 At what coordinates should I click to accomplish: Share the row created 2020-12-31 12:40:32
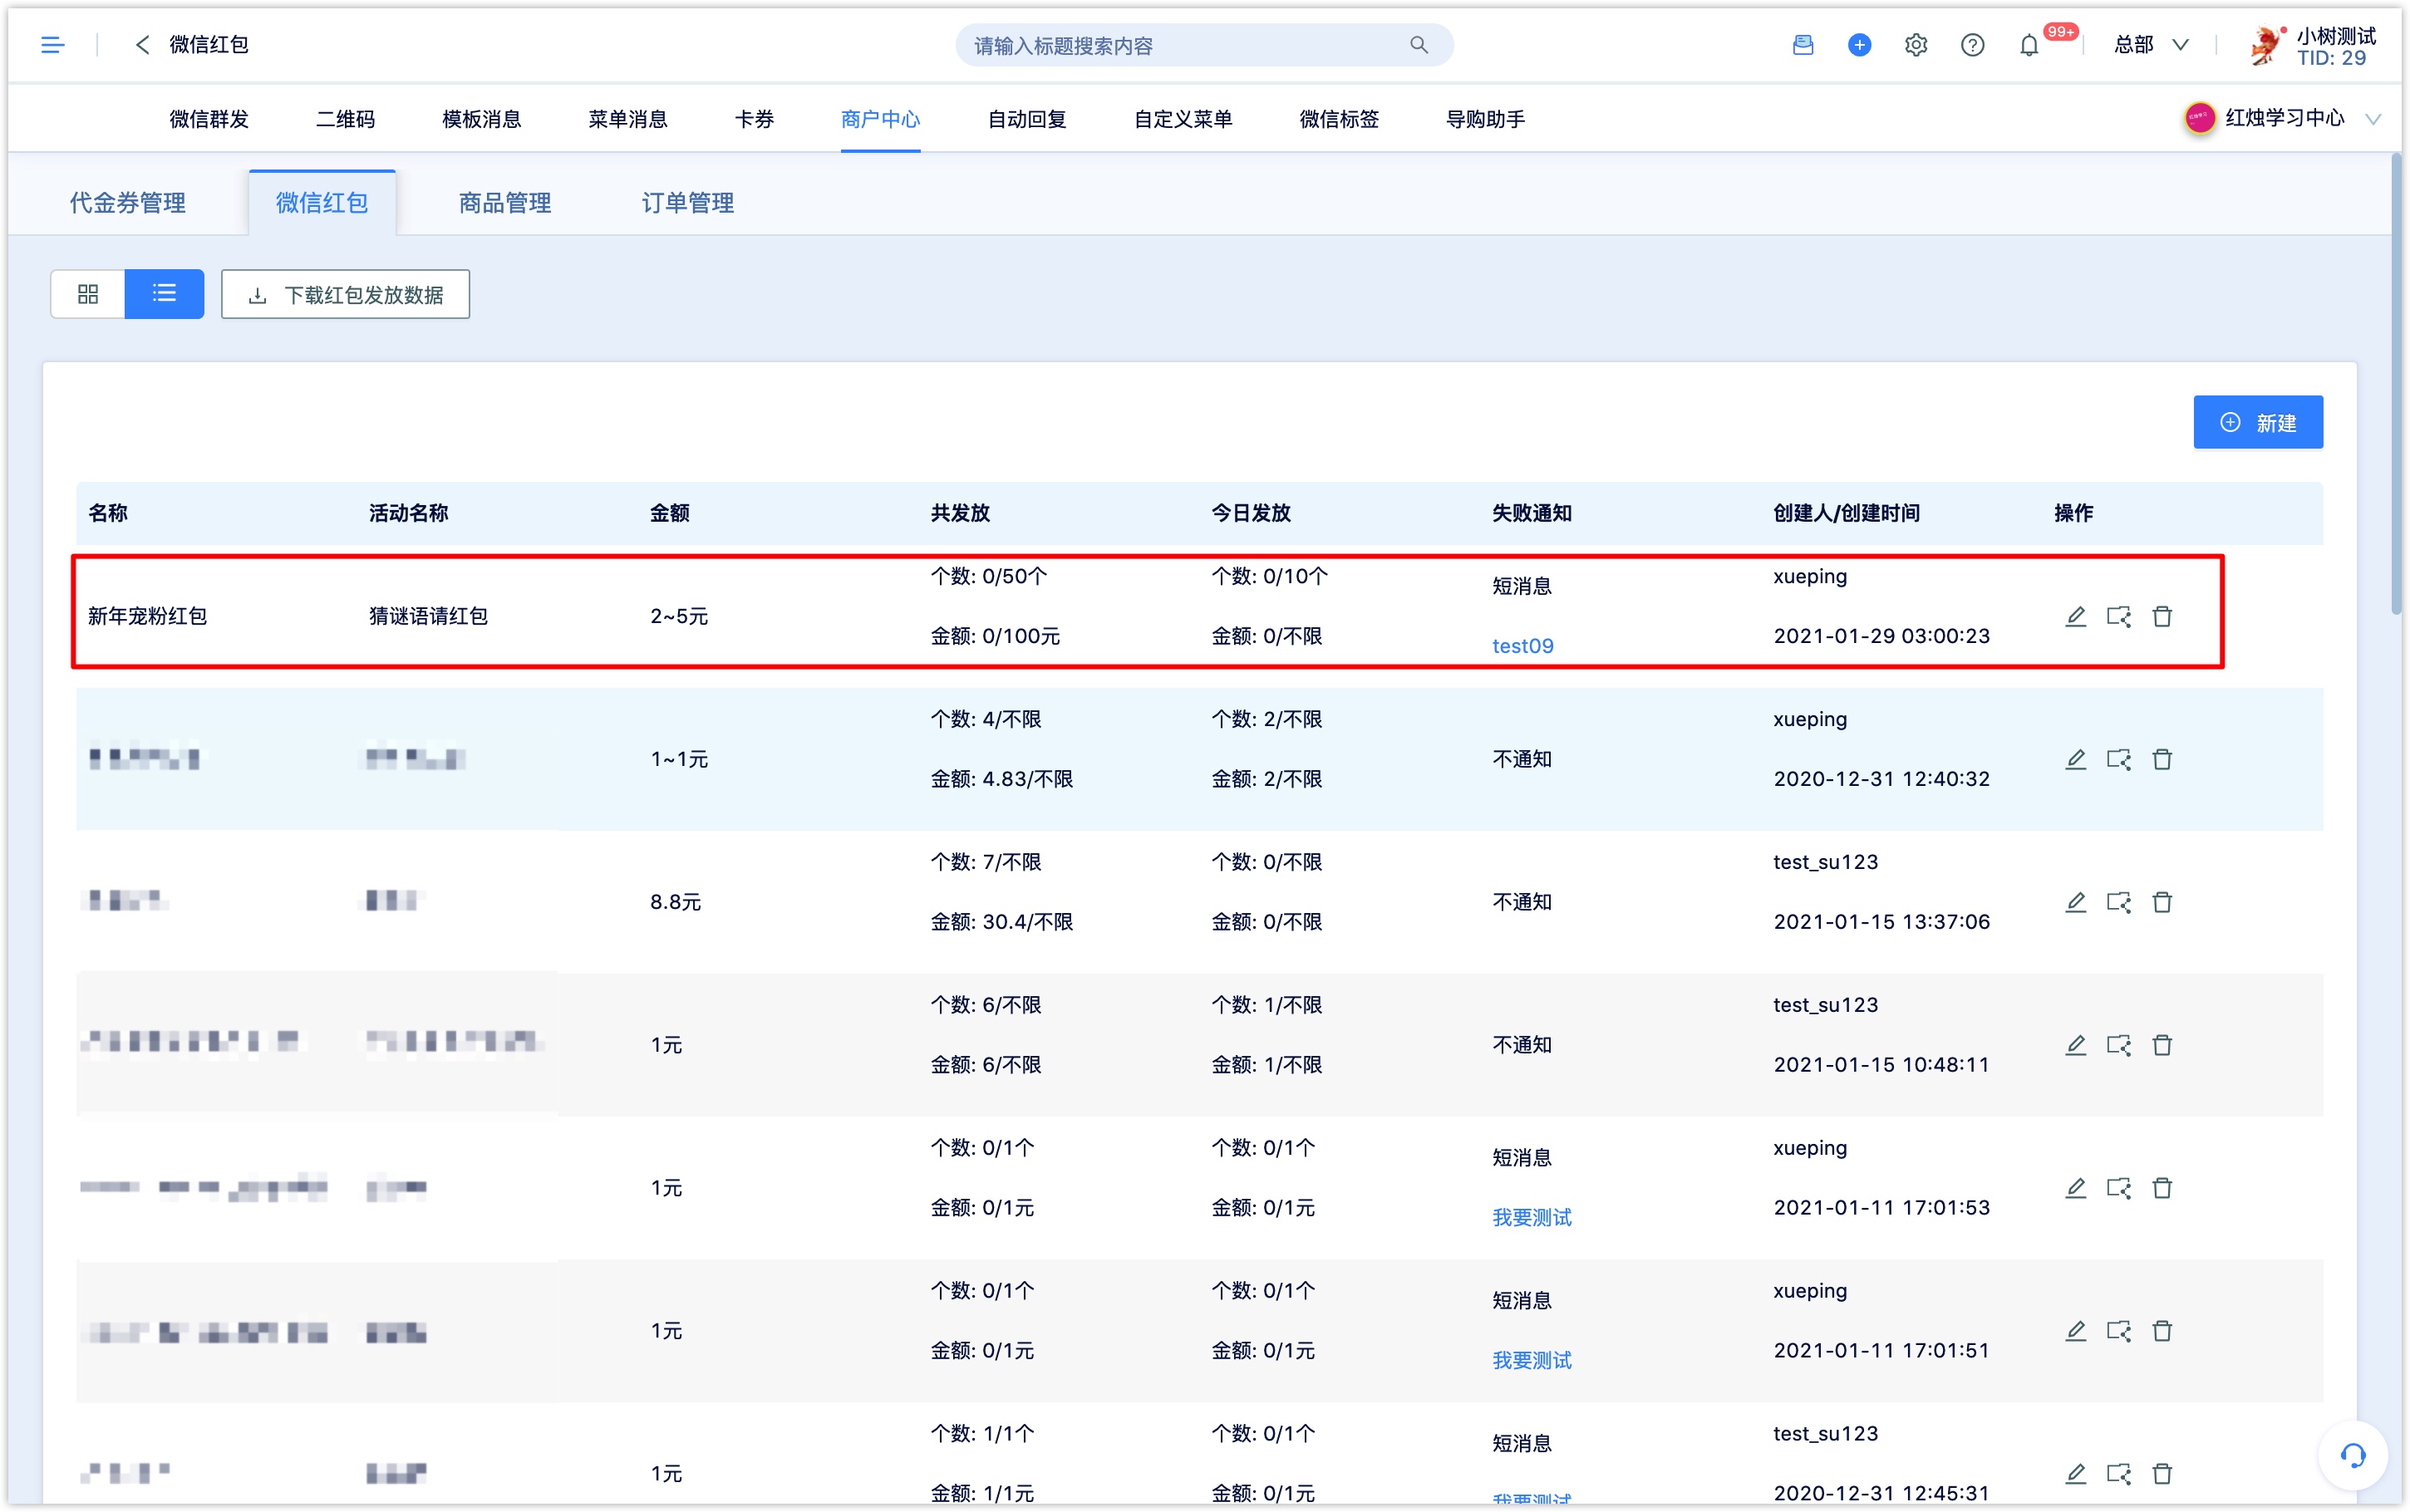point(2119,759)
